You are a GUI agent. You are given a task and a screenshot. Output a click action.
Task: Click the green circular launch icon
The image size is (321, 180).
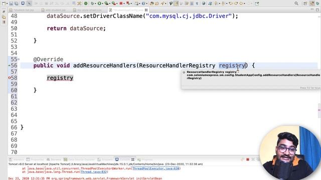click(x=86, y=3)
